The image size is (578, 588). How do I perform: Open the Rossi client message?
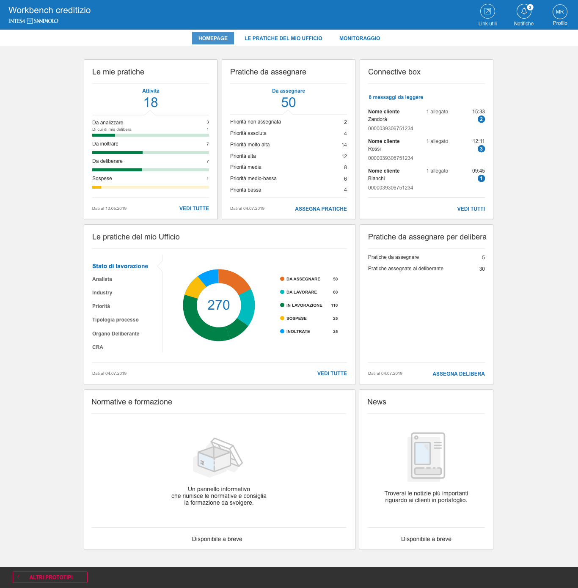pyautogui.click(x=427, y=149)
